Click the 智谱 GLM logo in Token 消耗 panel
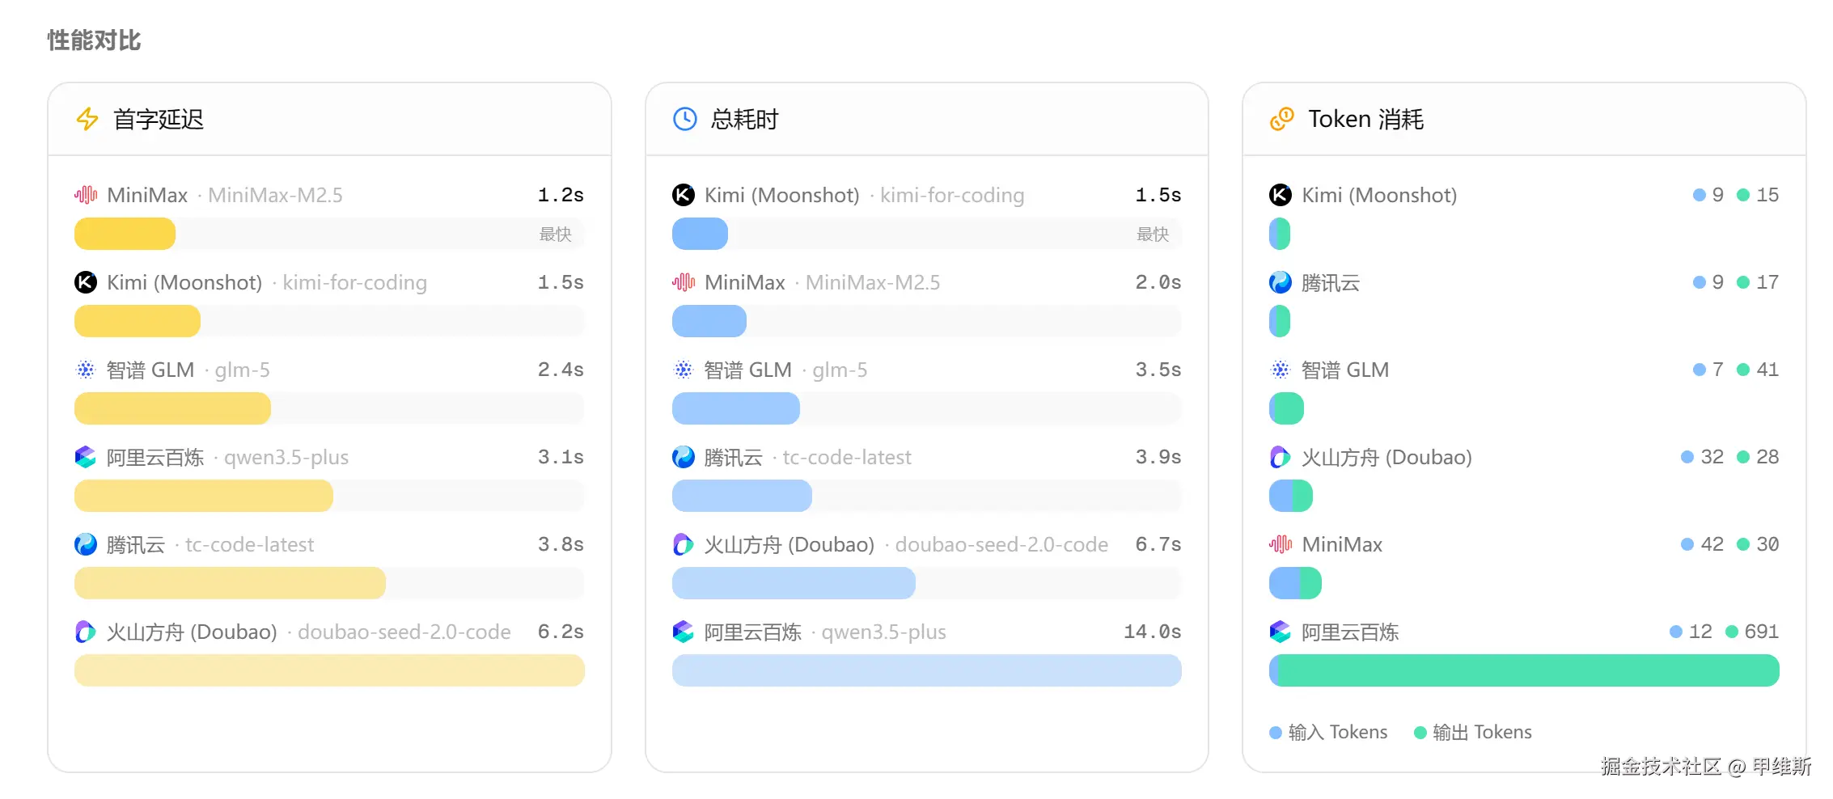Viewport: 1833px width, 799px height. [x=1281, y=370]
